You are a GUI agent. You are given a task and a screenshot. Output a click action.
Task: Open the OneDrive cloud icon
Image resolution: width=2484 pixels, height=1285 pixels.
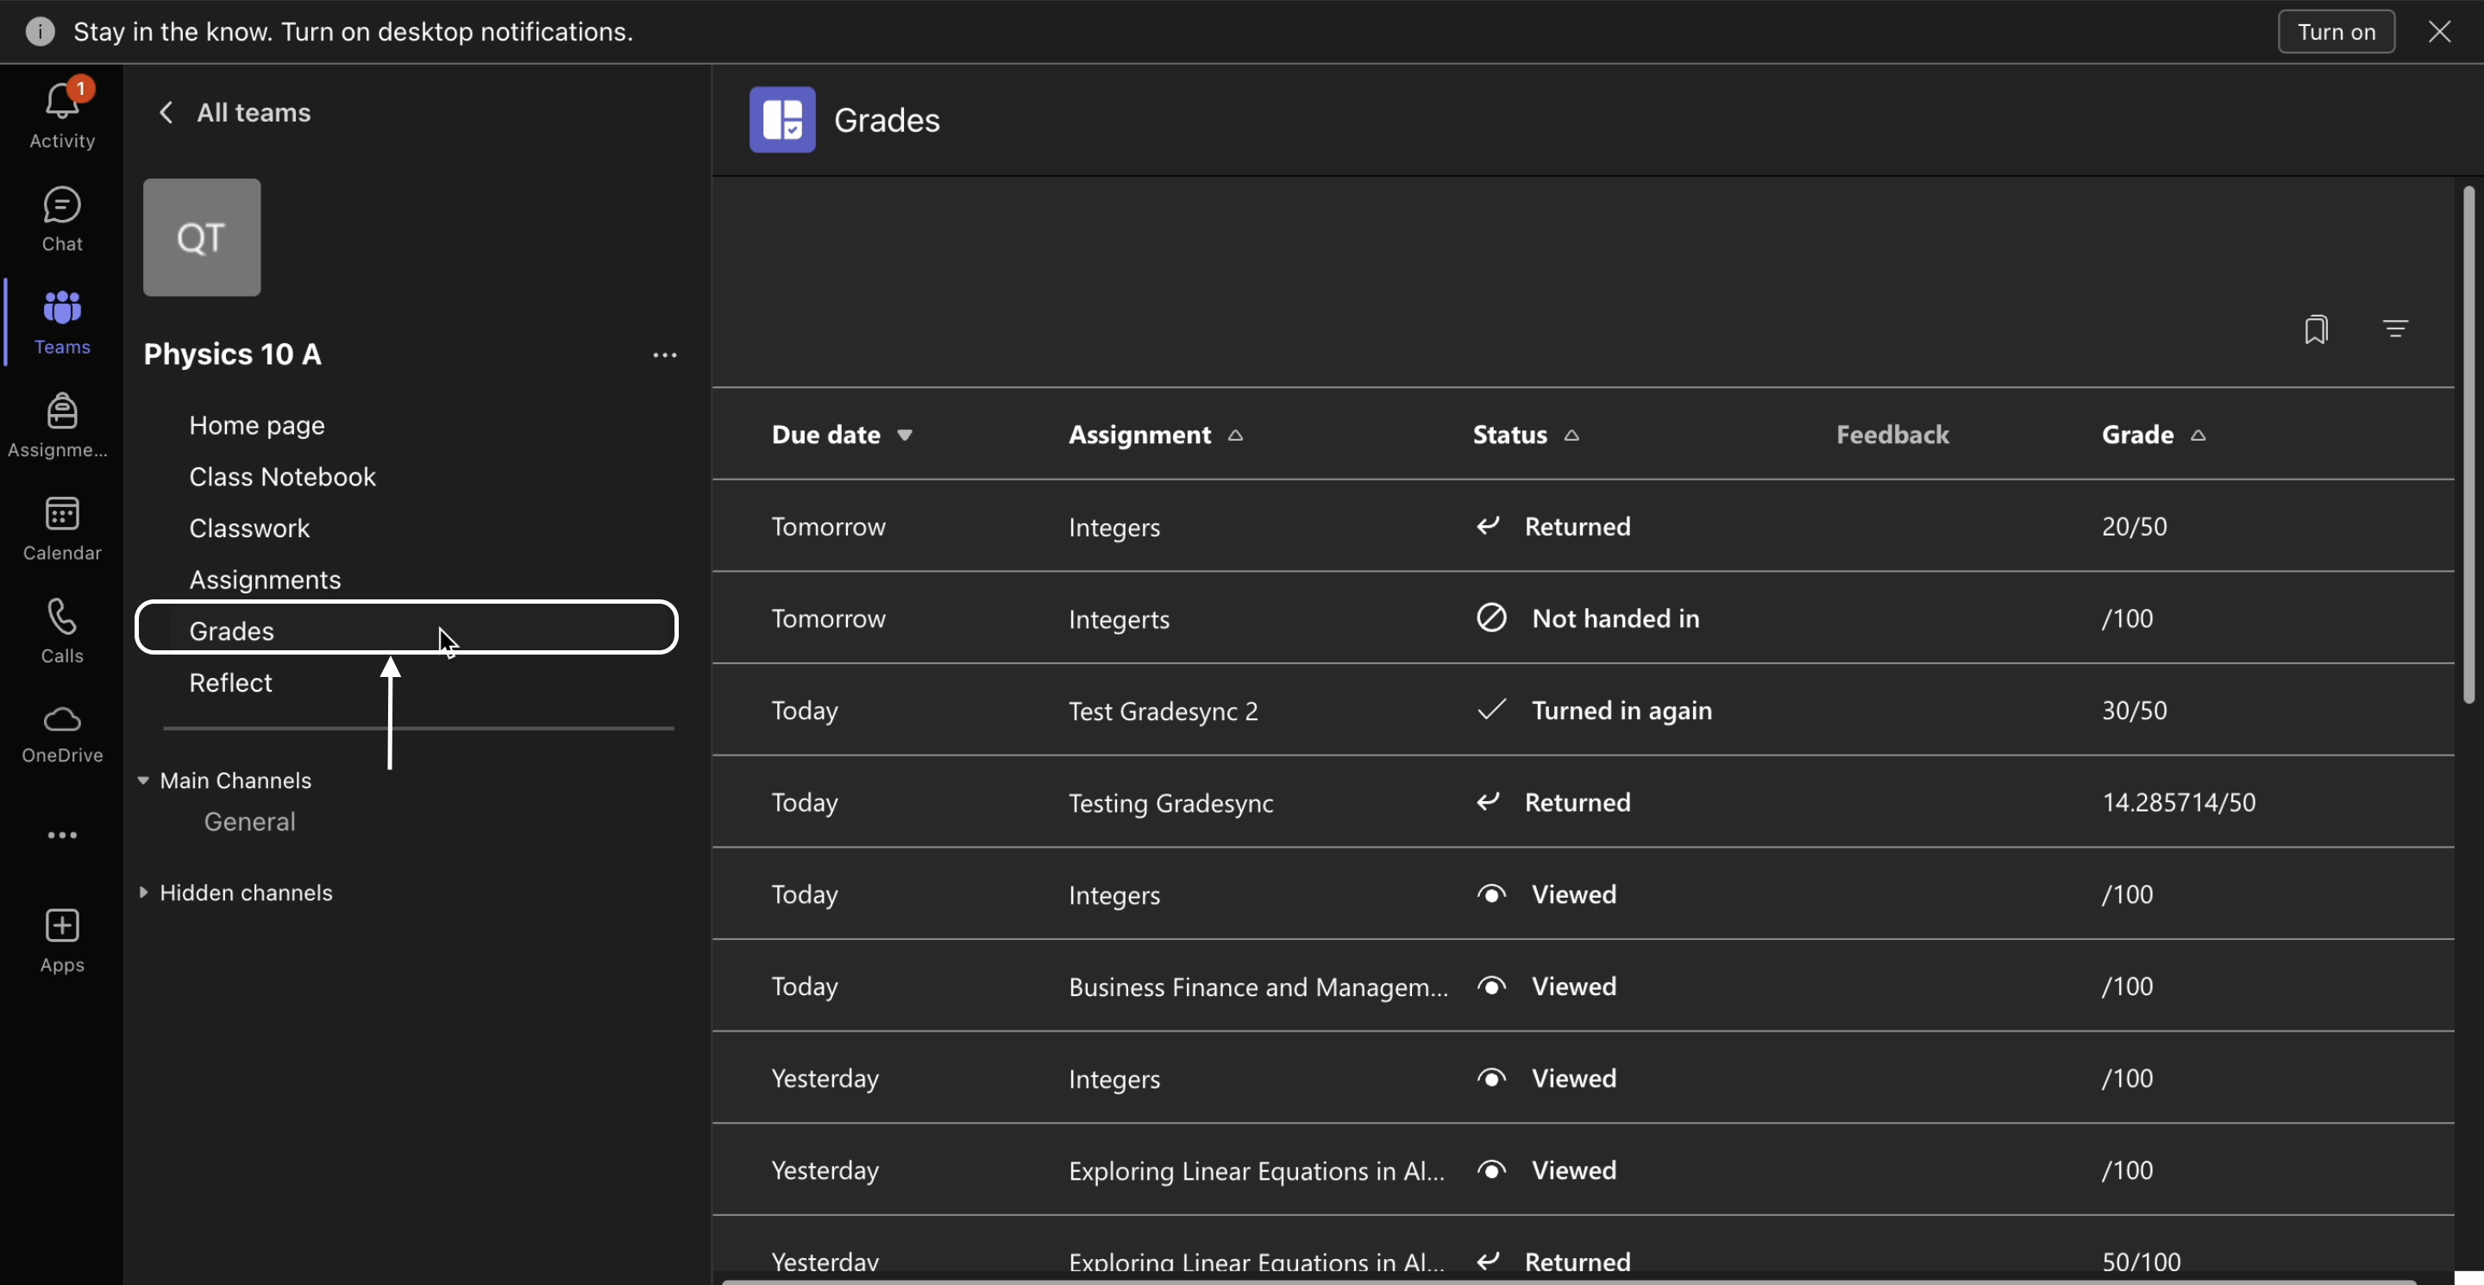pos(62,720)
